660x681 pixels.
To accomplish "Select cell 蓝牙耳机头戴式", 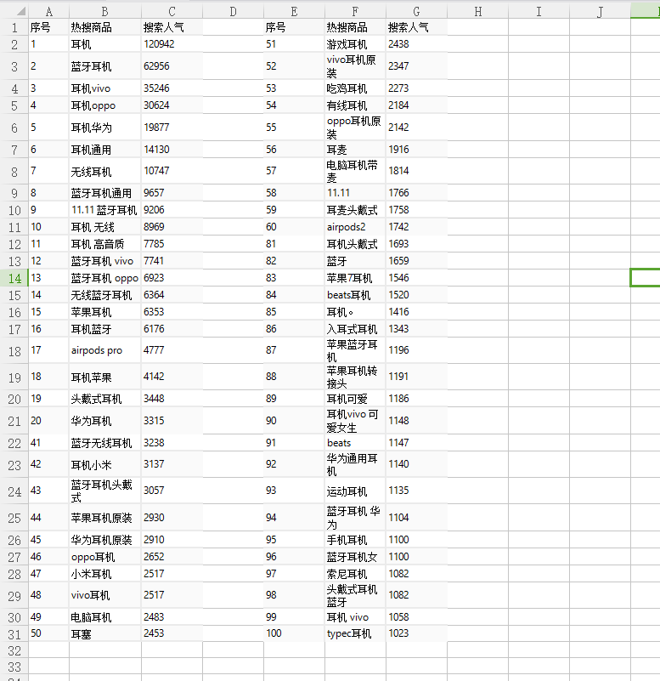I will click(105, 491).
